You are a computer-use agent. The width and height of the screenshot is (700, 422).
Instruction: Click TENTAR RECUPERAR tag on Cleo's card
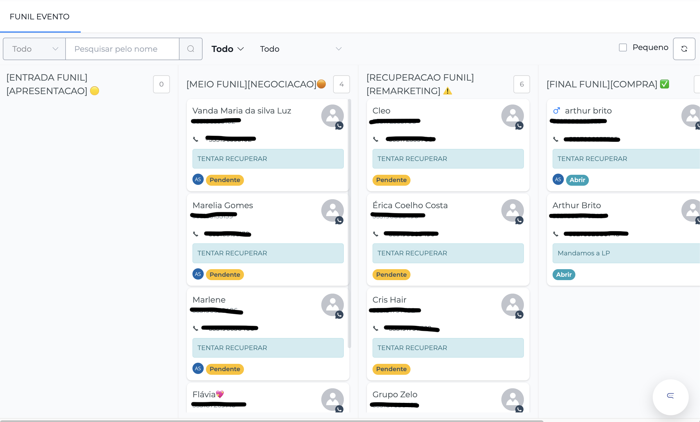(x=448, y=159)
